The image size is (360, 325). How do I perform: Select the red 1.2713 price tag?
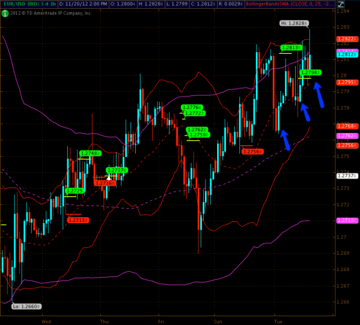point(77,220)
